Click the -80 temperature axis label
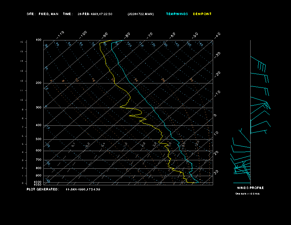 coord(127,35)
